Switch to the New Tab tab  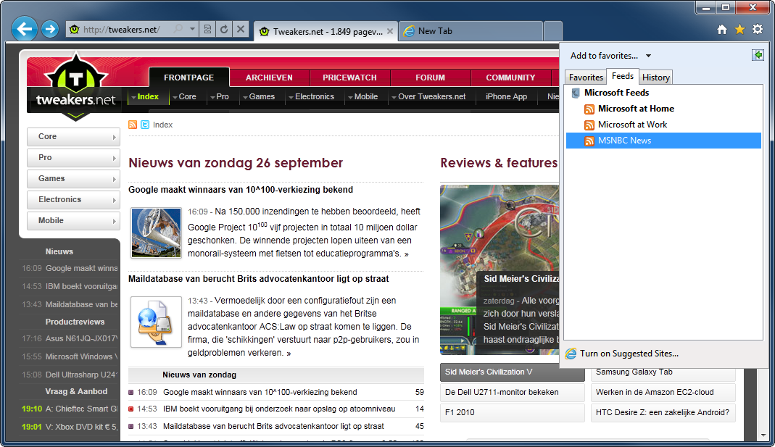tap(470, 31)
